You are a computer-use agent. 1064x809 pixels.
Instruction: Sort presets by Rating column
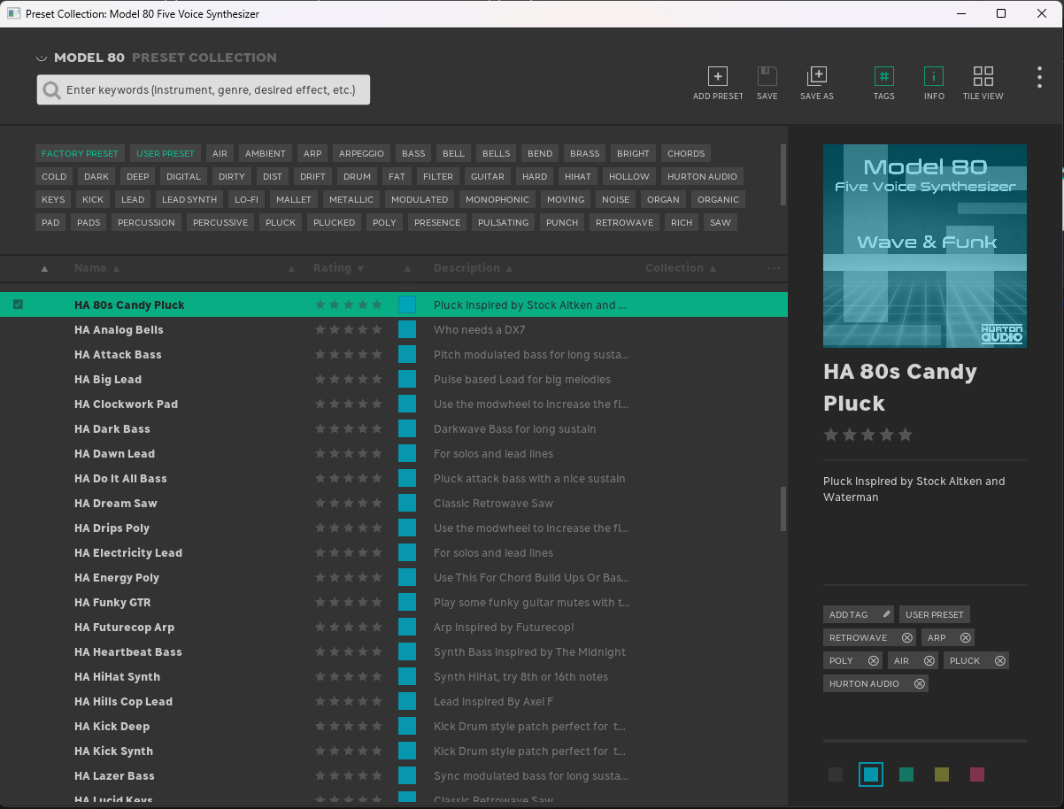coord(338,268)
